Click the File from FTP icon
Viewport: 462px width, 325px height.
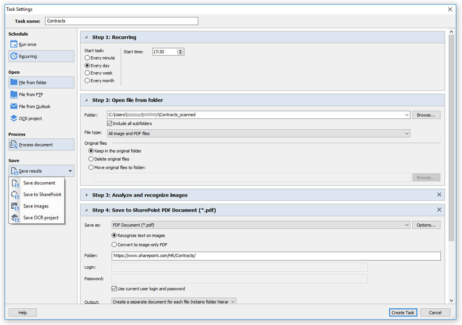click(x=14, y=94)
